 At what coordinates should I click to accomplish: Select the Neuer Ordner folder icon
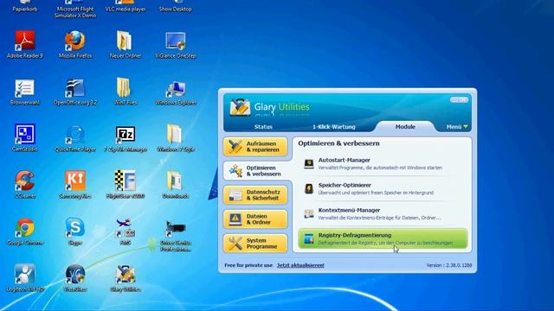pyautogui.click(x=125, y=41)
